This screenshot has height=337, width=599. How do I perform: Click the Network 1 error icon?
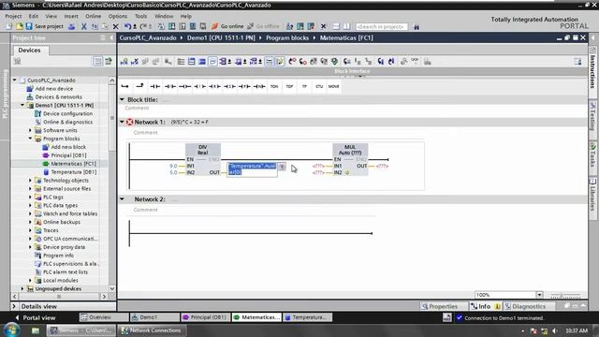[130, 122]
